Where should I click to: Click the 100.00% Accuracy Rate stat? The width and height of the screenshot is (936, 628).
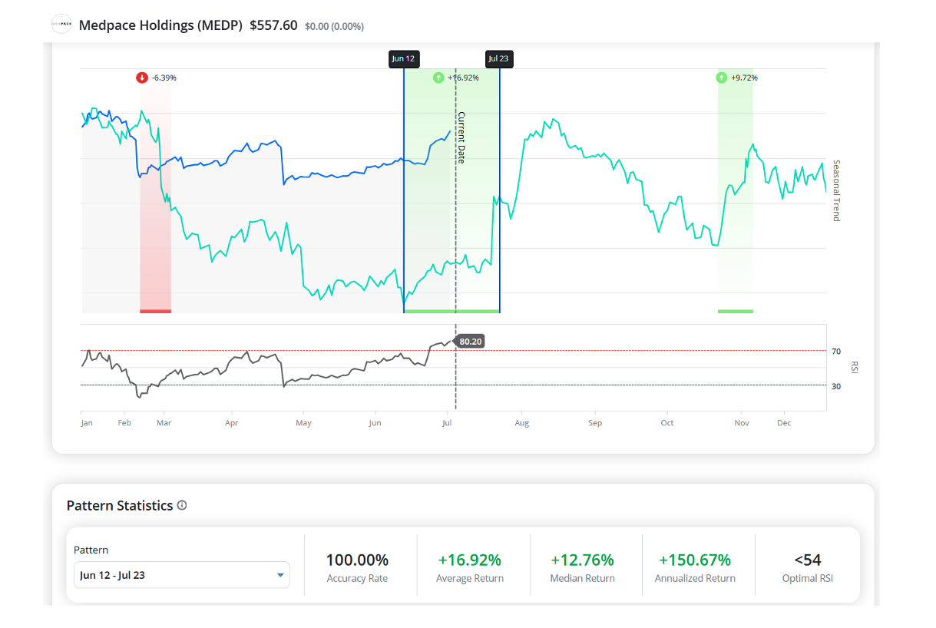point(357,567)
